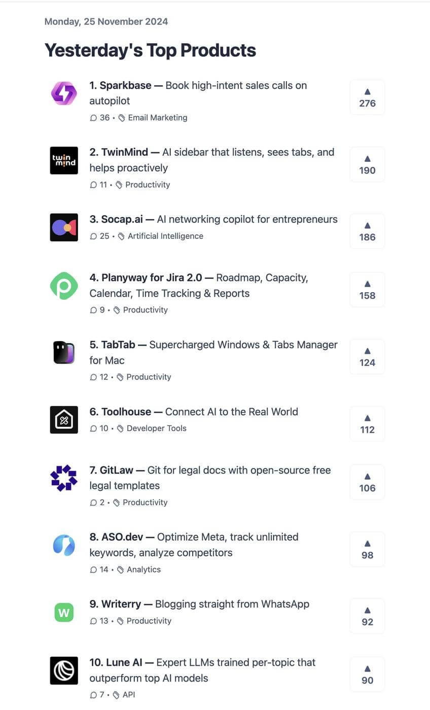Click the upvote count for Planyway
Screen dimensions: 430x710
367,290
